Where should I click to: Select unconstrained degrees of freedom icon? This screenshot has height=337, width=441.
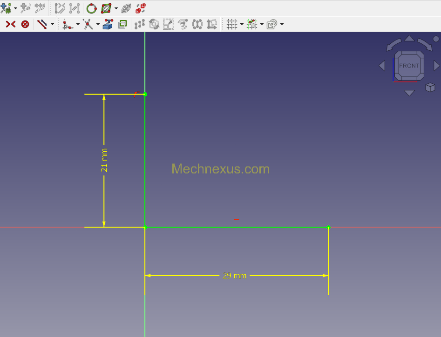91,8
